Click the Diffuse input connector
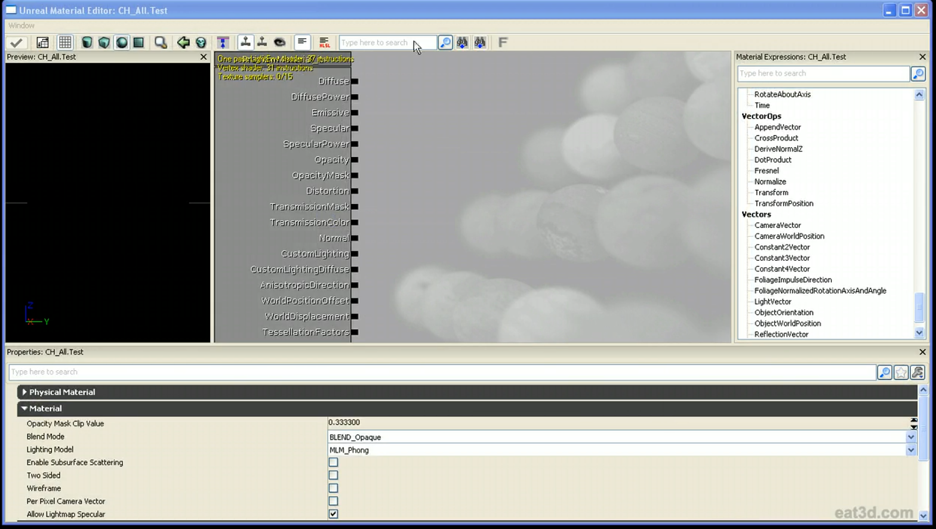The image size is (936, 529). click(355, 81)
